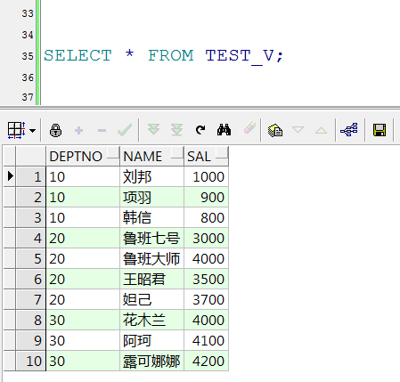The height and width of the screenshot is (382, 400).
Task: Click line number 33 in gutter
Action: 28,13
